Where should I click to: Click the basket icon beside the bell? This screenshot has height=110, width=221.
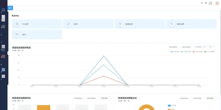(206, 3)
